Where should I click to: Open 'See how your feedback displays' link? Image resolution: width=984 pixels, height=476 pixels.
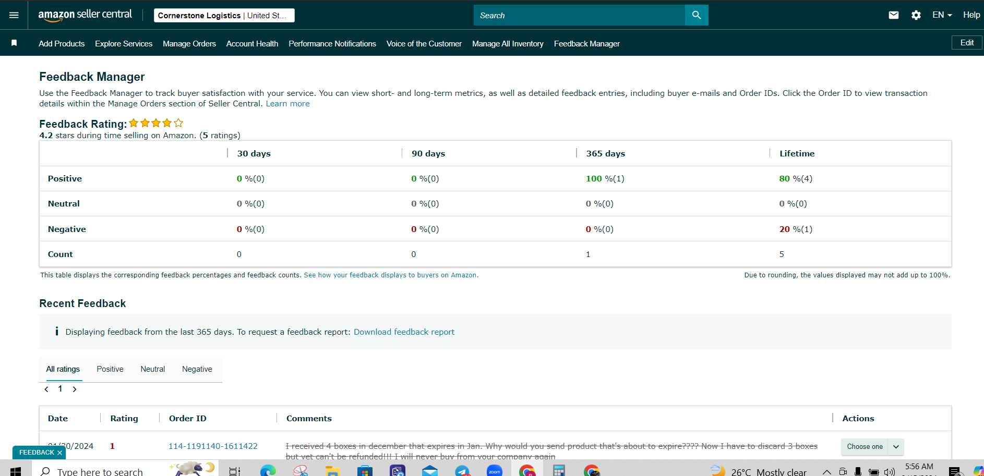(390, 275)
